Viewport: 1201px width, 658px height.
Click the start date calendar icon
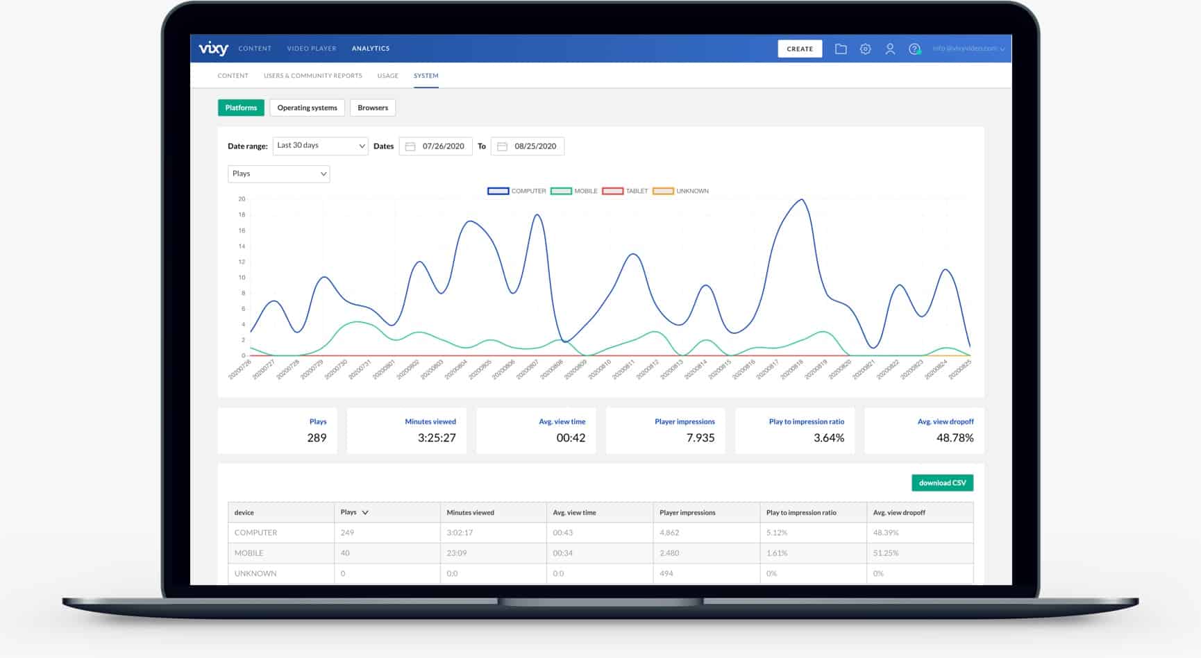point(410,146)
